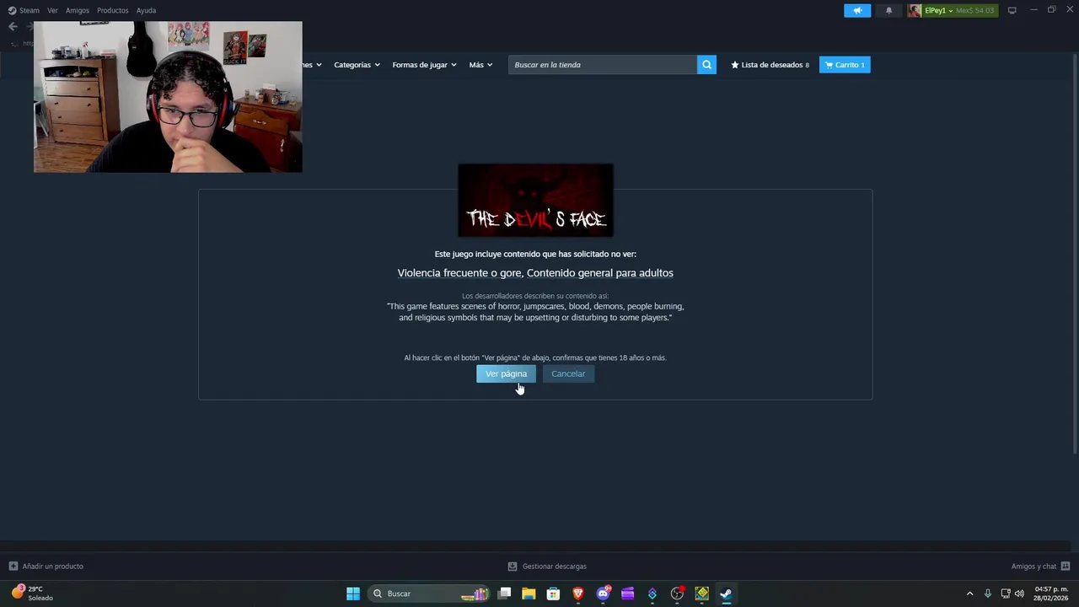Open the Ver menu
The width and height of the screenshot is (1079, 607).
pyautogui.click(x=52, y=10)
